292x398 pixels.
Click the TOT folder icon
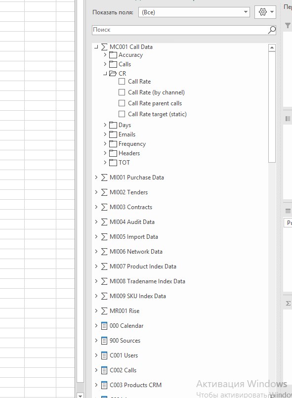pyautogui.click(x=113, y=163)
